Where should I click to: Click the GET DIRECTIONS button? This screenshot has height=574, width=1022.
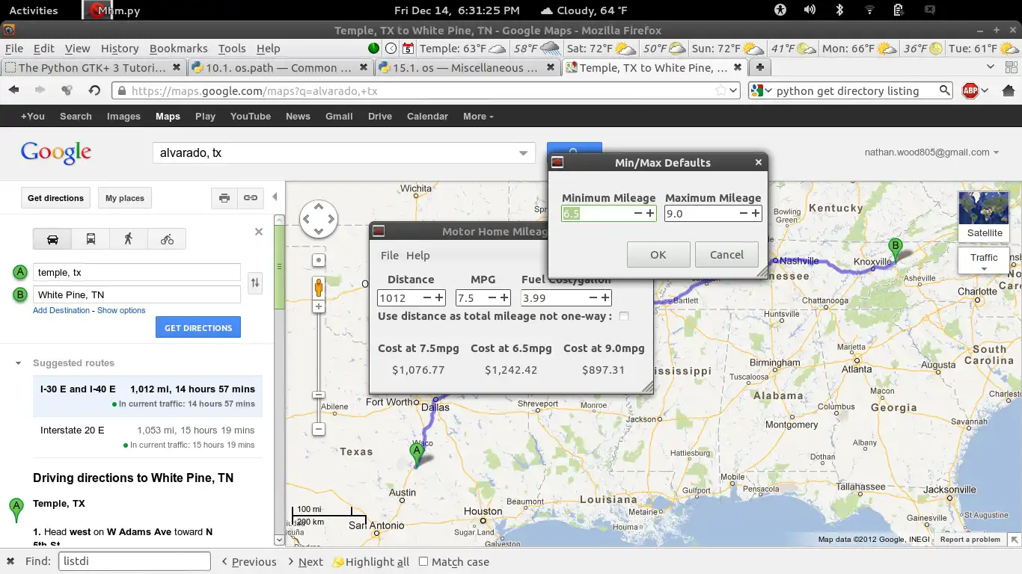tap(198, 327)
